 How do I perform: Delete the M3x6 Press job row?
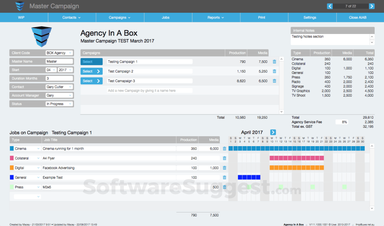[224, 187]
